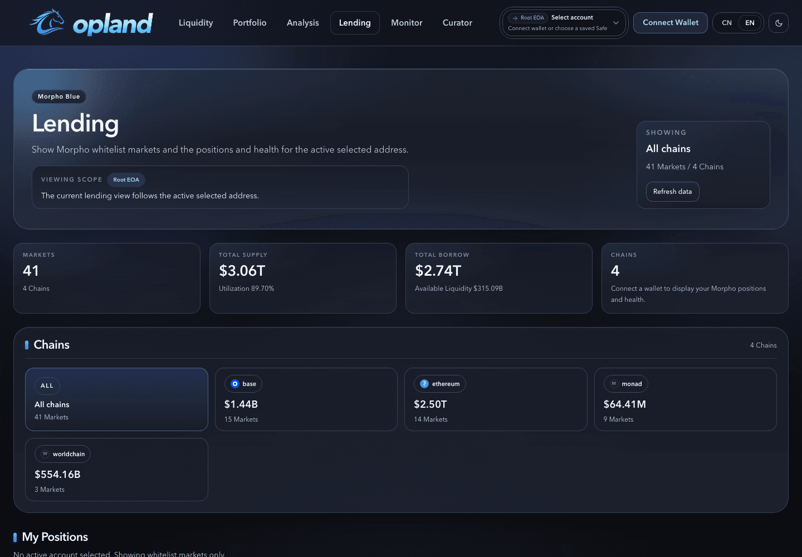Image resolution: width=802 pixels, height=557 pixels.
Task: Click the "4 Chains" label in Chains header
Action: click(764, 345)
